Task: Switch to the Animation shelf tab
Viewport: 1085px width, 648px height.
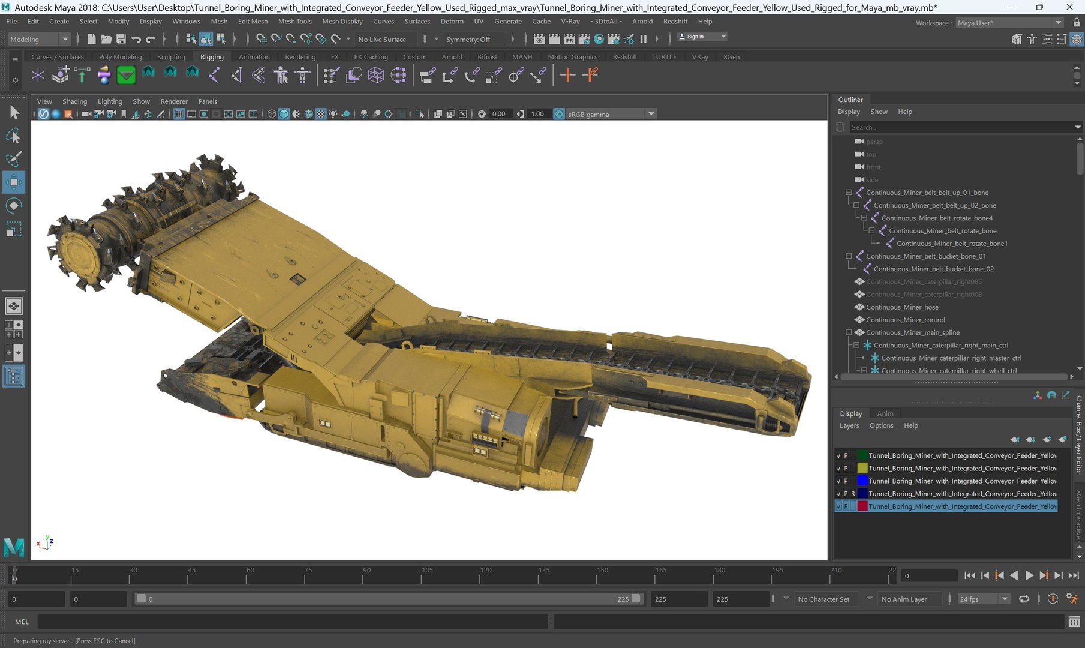Action: point(254,57)
